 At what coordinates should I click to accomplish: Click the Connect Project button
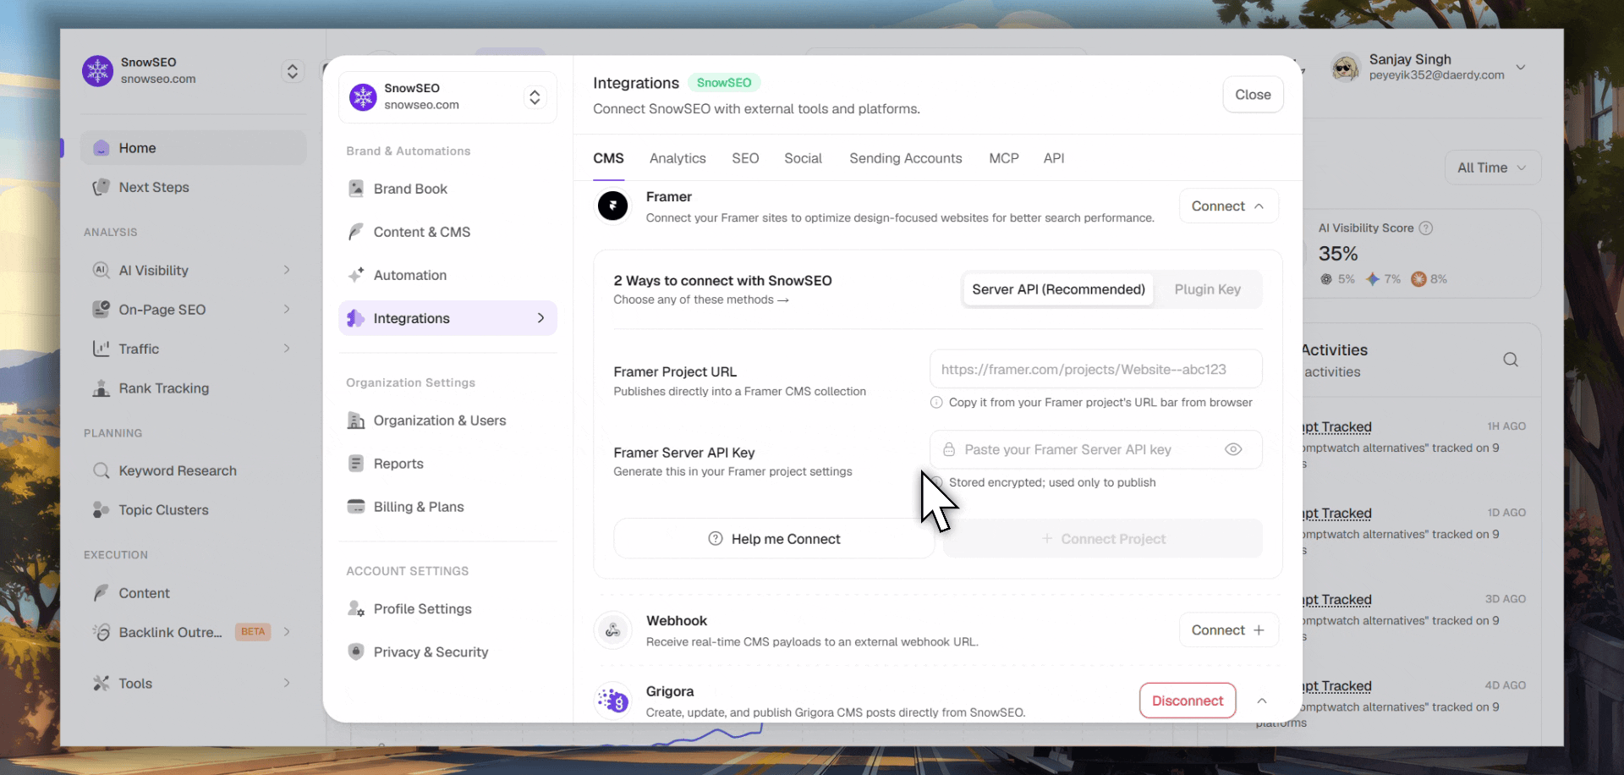[x=1103, y=539]
